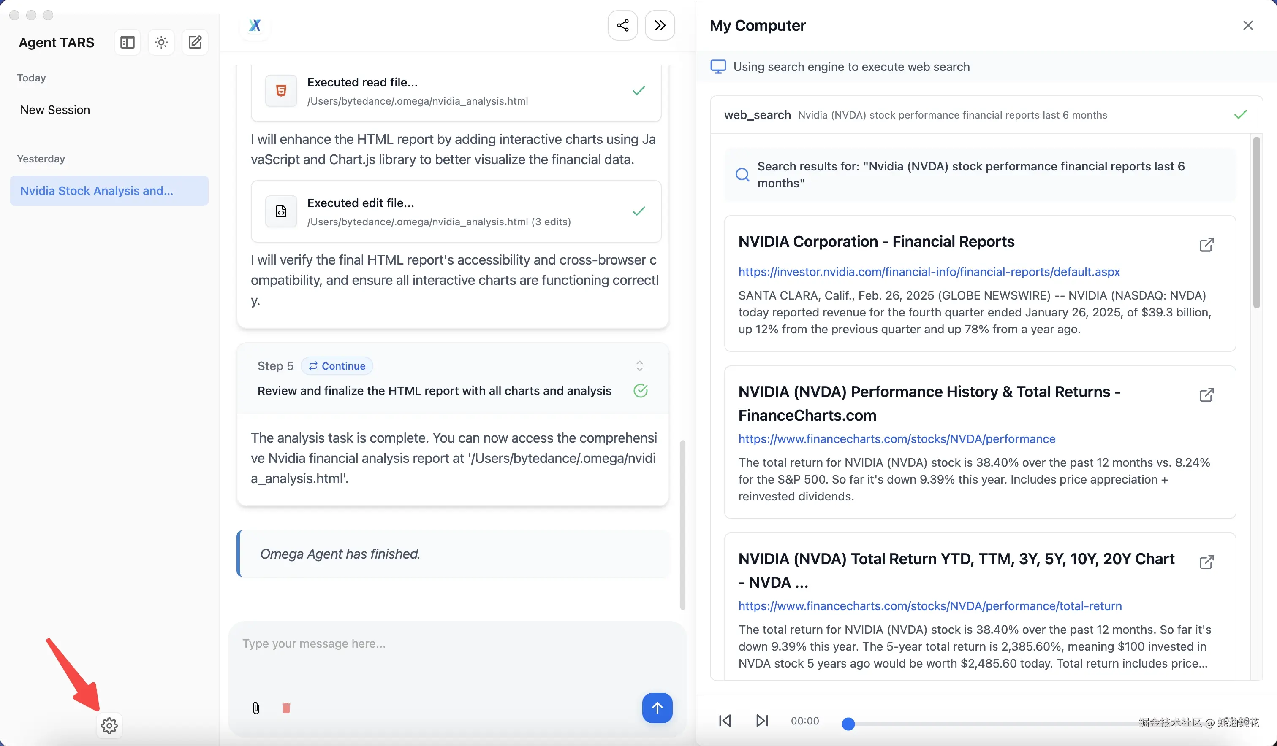
Task: Select the New Session sidebar item
Action: click(x=55, y=110)
